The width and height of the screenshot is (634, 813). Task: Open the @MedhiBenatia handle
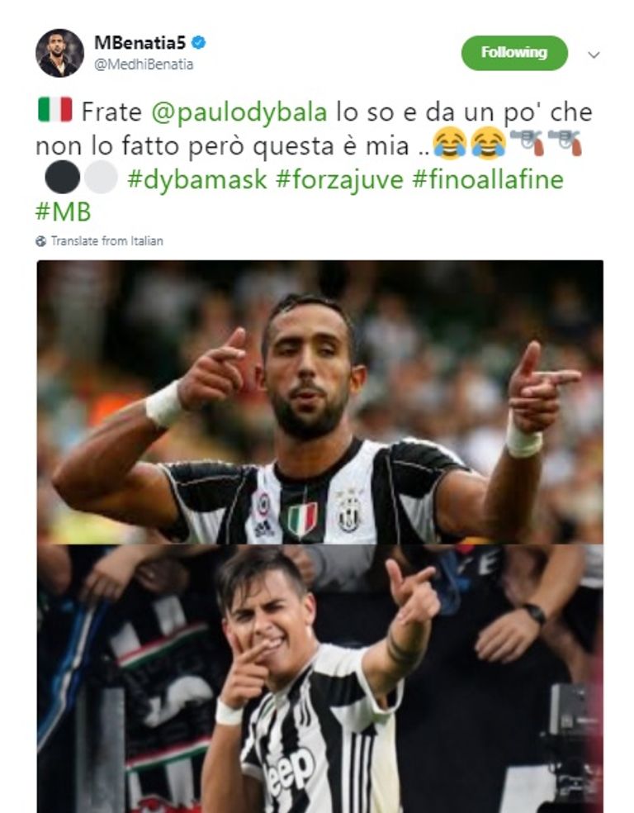tap(144, 64)
